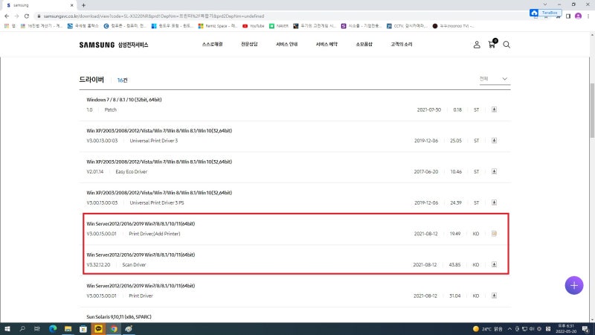Open the NAVER bookmark
The height and width of the screenshot is (335, 595).
tap(278, 26)
